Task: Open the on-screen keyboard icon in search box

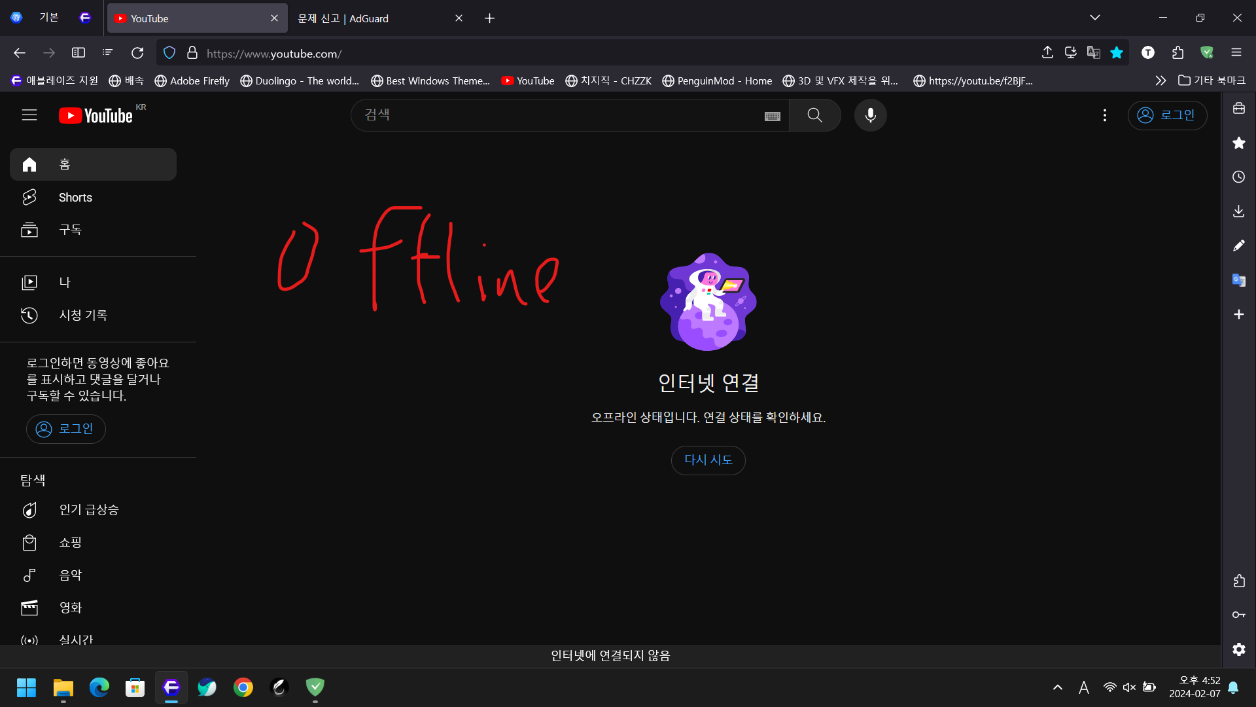Action: click(x=772, y=116)
